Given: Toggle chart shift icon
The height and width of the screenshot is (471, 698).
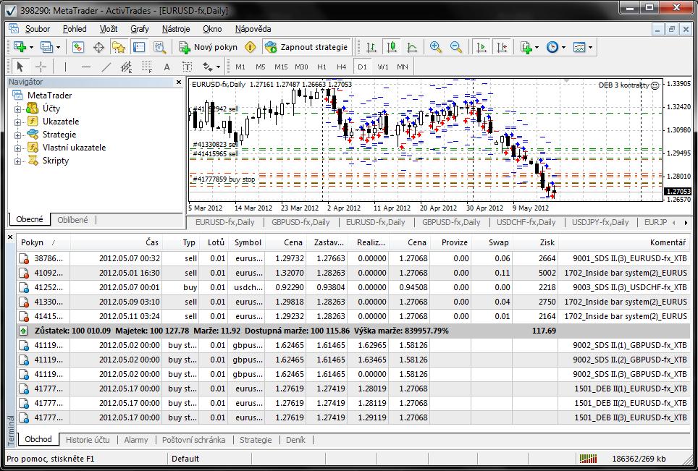Looking at the screenshot, I should coord(502,47).
